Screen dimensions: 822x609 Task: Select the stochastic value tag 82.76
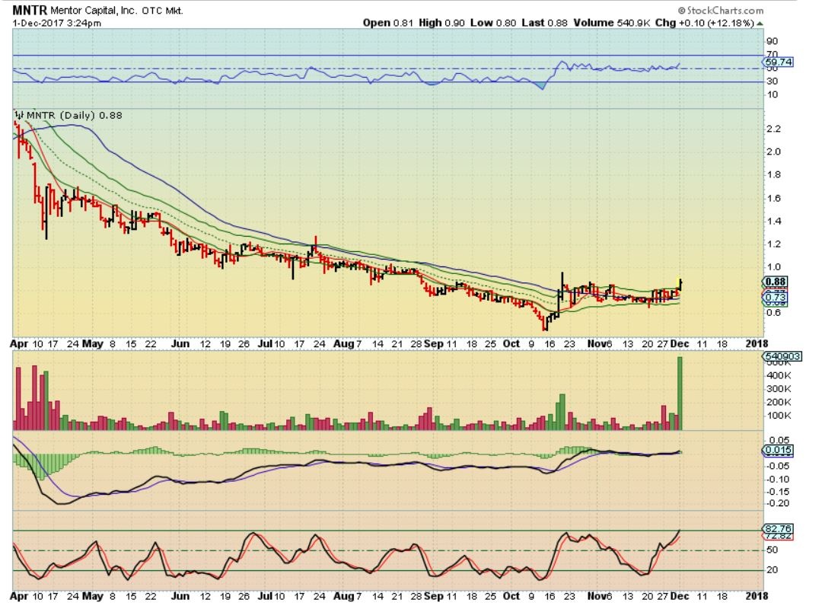[778, 528]
